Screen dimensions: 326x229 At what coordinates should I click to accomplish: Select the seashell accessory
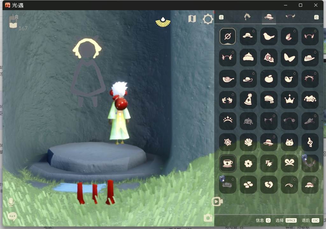pyautogui.click(x=248, y=142)
